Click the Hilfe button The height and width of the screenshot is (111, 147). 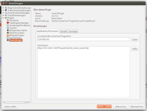tap(135, 49)
